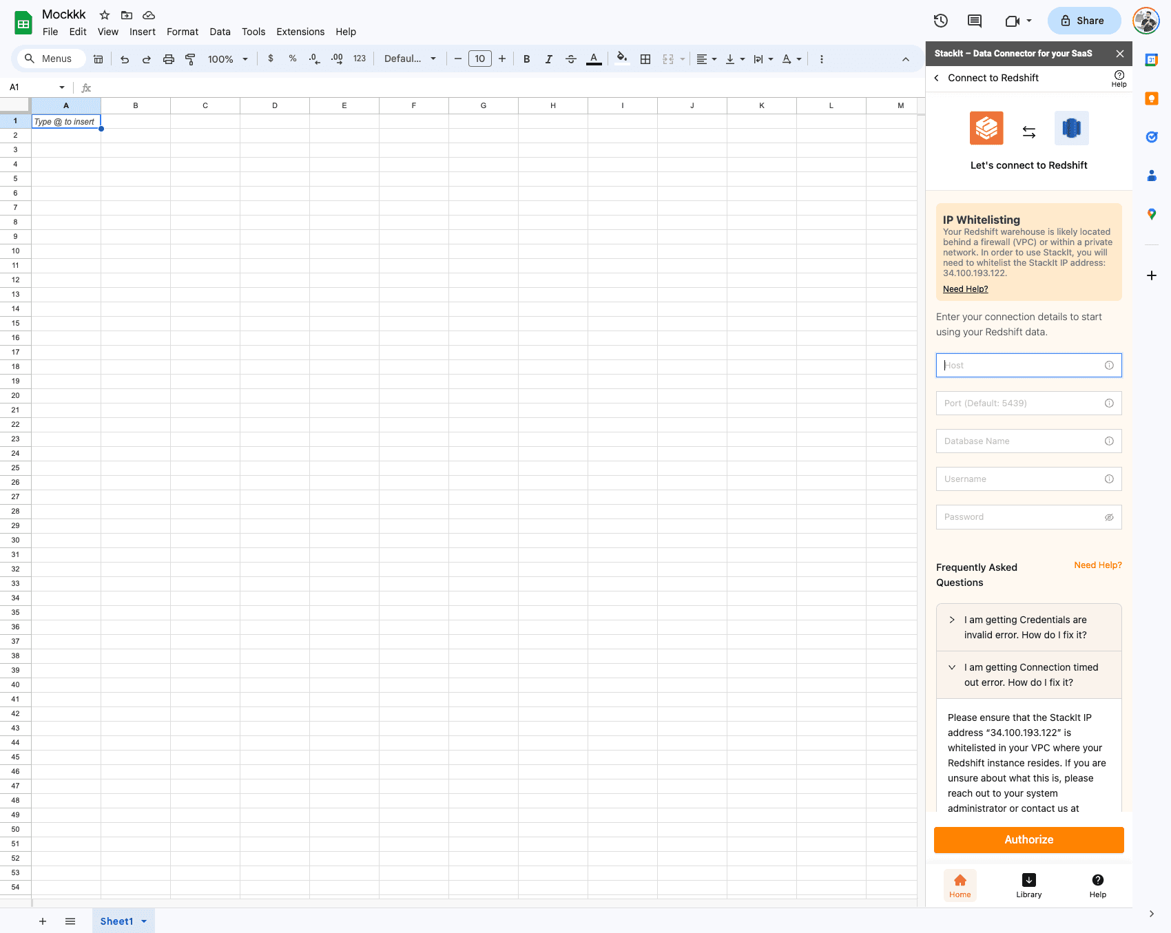Decrease font size with minus button

coord(458,59)
